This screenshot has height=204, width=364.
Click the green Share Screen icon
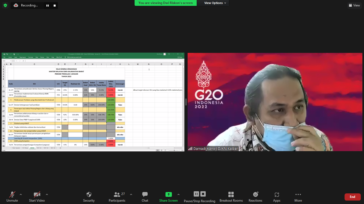[169, 194]
